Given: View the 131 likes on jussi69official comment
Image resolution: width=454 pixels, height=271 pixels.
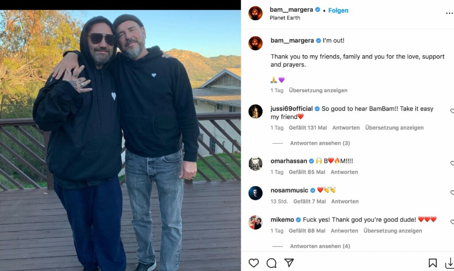Looking at the screenshot, I should pos(308,128).
